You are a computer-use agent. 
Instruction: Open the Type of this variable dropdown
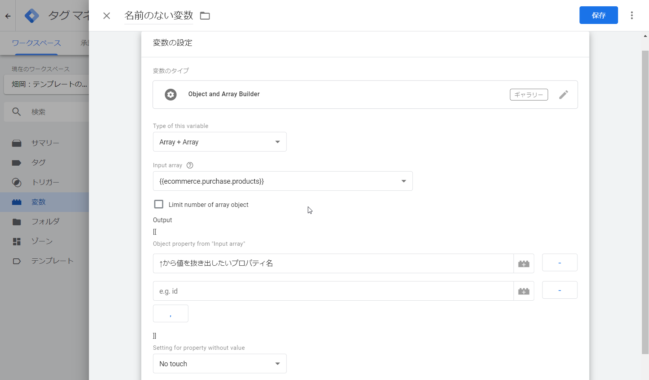tap(220, 142)
